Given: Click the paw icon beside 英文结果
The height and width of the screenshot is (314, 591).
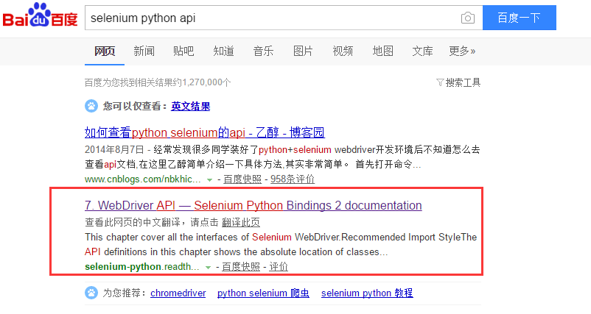Looking at the screenshot, I should point(91,106).
